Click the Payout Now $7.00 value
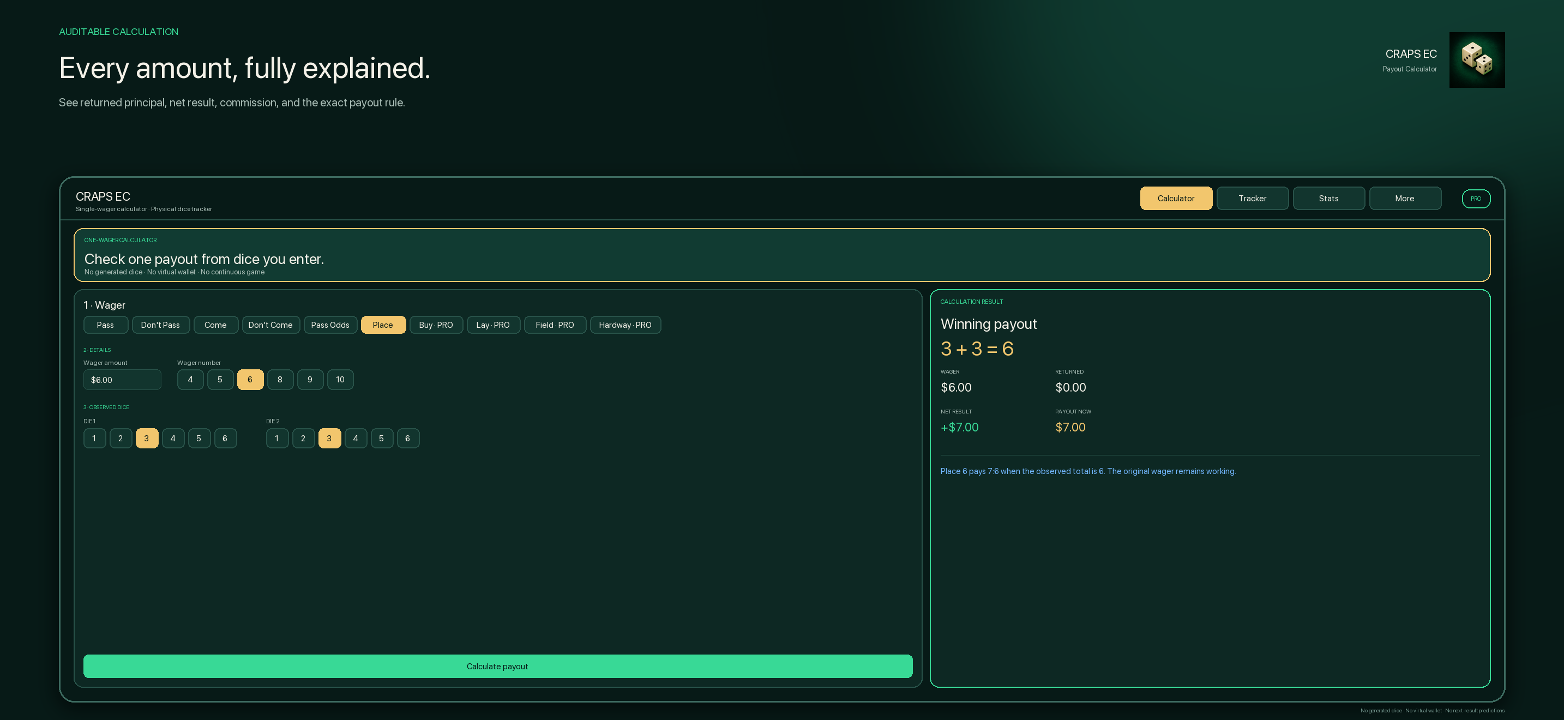The image size is (1564, 720). coord(1070,428)
